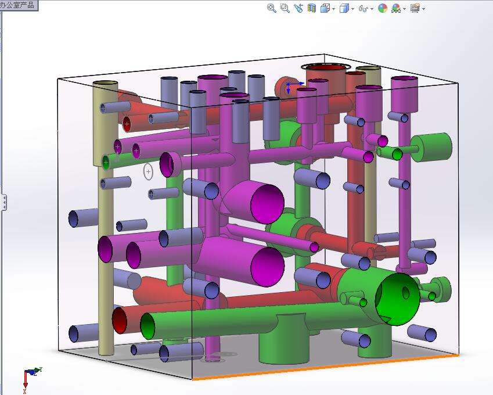Image resolution: width=493 pixels, height=395 pixels.
Task: Click the Hide/Show Items glasses icon
Action: [363, 8]
